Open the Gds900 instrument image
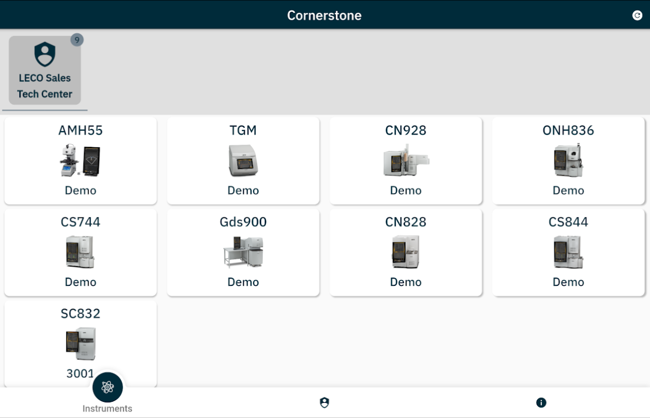 click(x=243, y=252)
